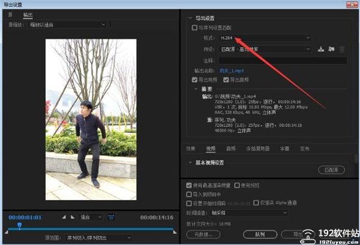Switch to the 效果 tab

tap(191, 148)
